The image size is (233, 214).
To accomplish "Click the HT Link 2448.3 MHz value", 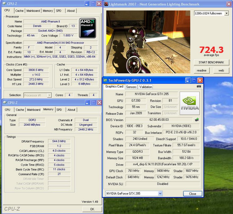I will point(36,84).
